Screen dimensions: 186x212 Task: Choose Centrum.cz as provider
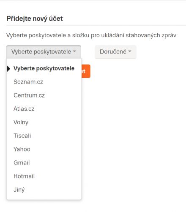(44, 95)
